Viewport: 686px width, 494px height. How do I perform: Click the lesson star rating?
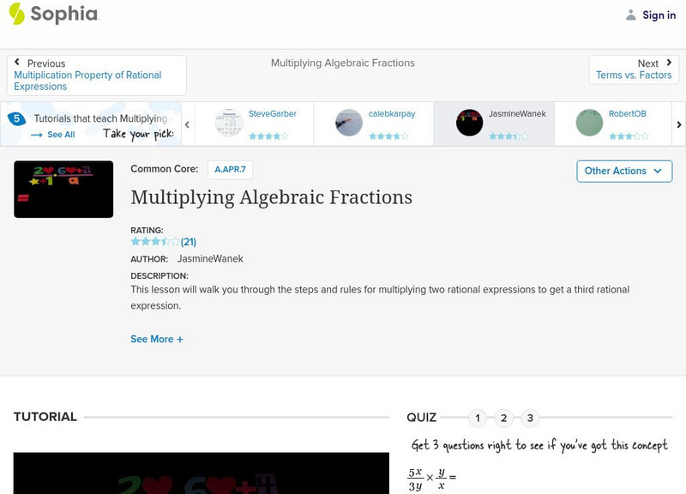click(155, 242)
